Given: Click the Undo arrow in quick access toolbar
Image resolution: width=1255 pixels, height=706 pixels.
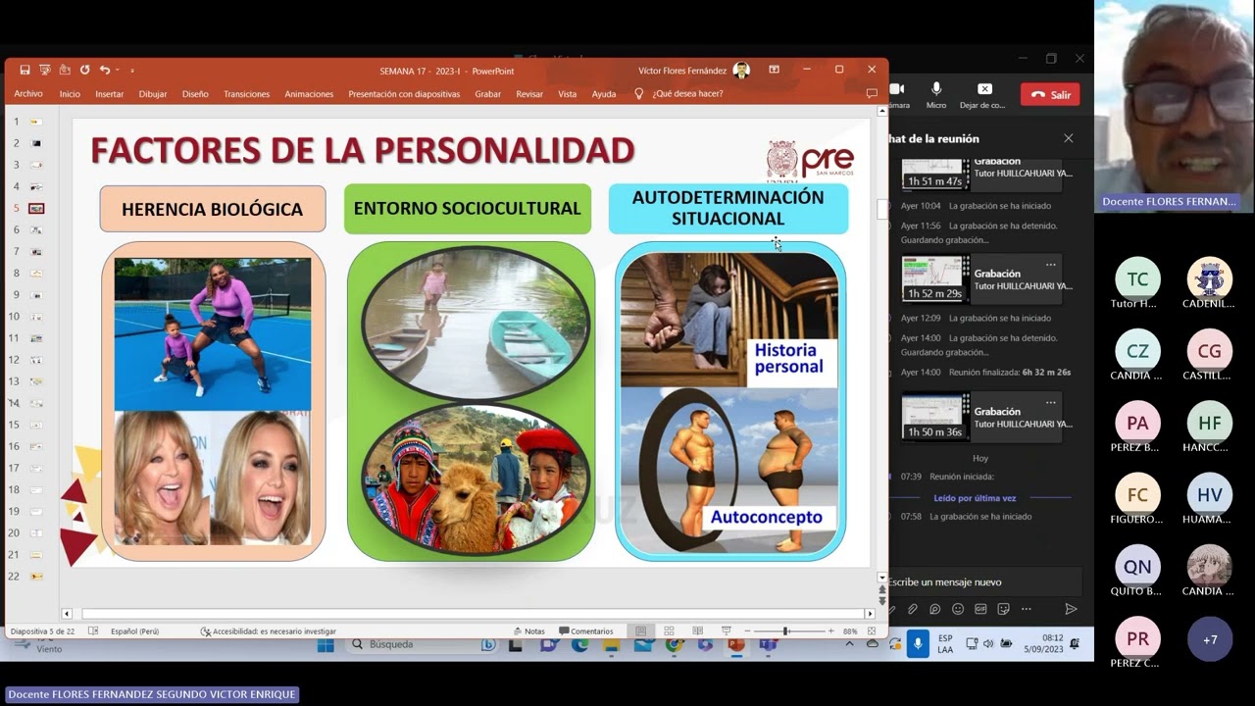Looking at the screenshot, I should [x=104, y=71].
